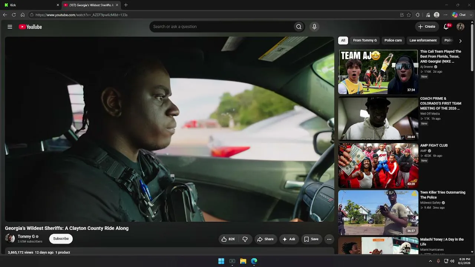Open the AMP FIGHT CLUB thumbnail
Image resolution: width=475 pixels, height=267 pixels.
coord(378,166)
